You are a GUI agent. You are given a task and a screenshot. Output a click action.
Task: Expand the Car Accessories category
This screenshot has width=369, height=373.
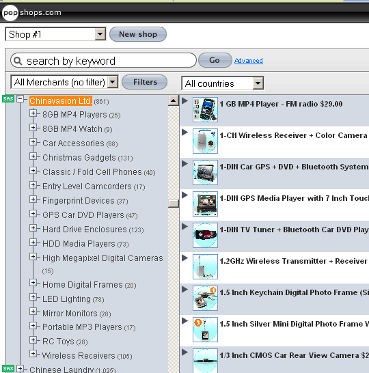click(33, 142)
